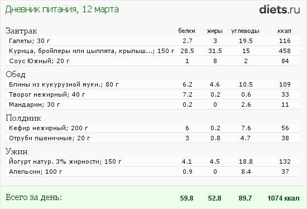307x209 pixels.
Task: Click the белки column header
Action: pos(186,31)
